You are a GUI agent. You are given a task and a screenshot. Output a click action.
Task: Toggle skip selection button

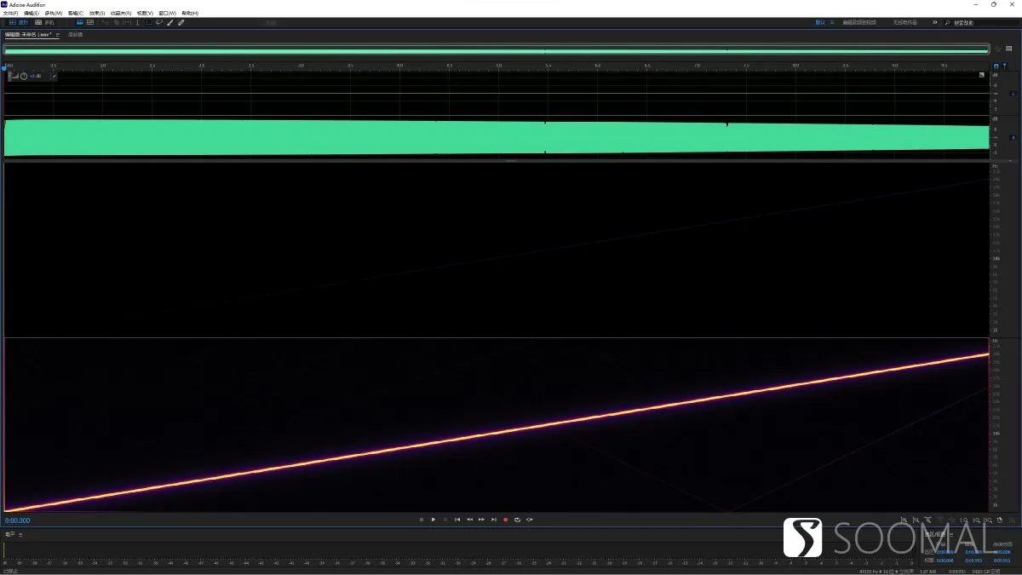coord(530,520)
